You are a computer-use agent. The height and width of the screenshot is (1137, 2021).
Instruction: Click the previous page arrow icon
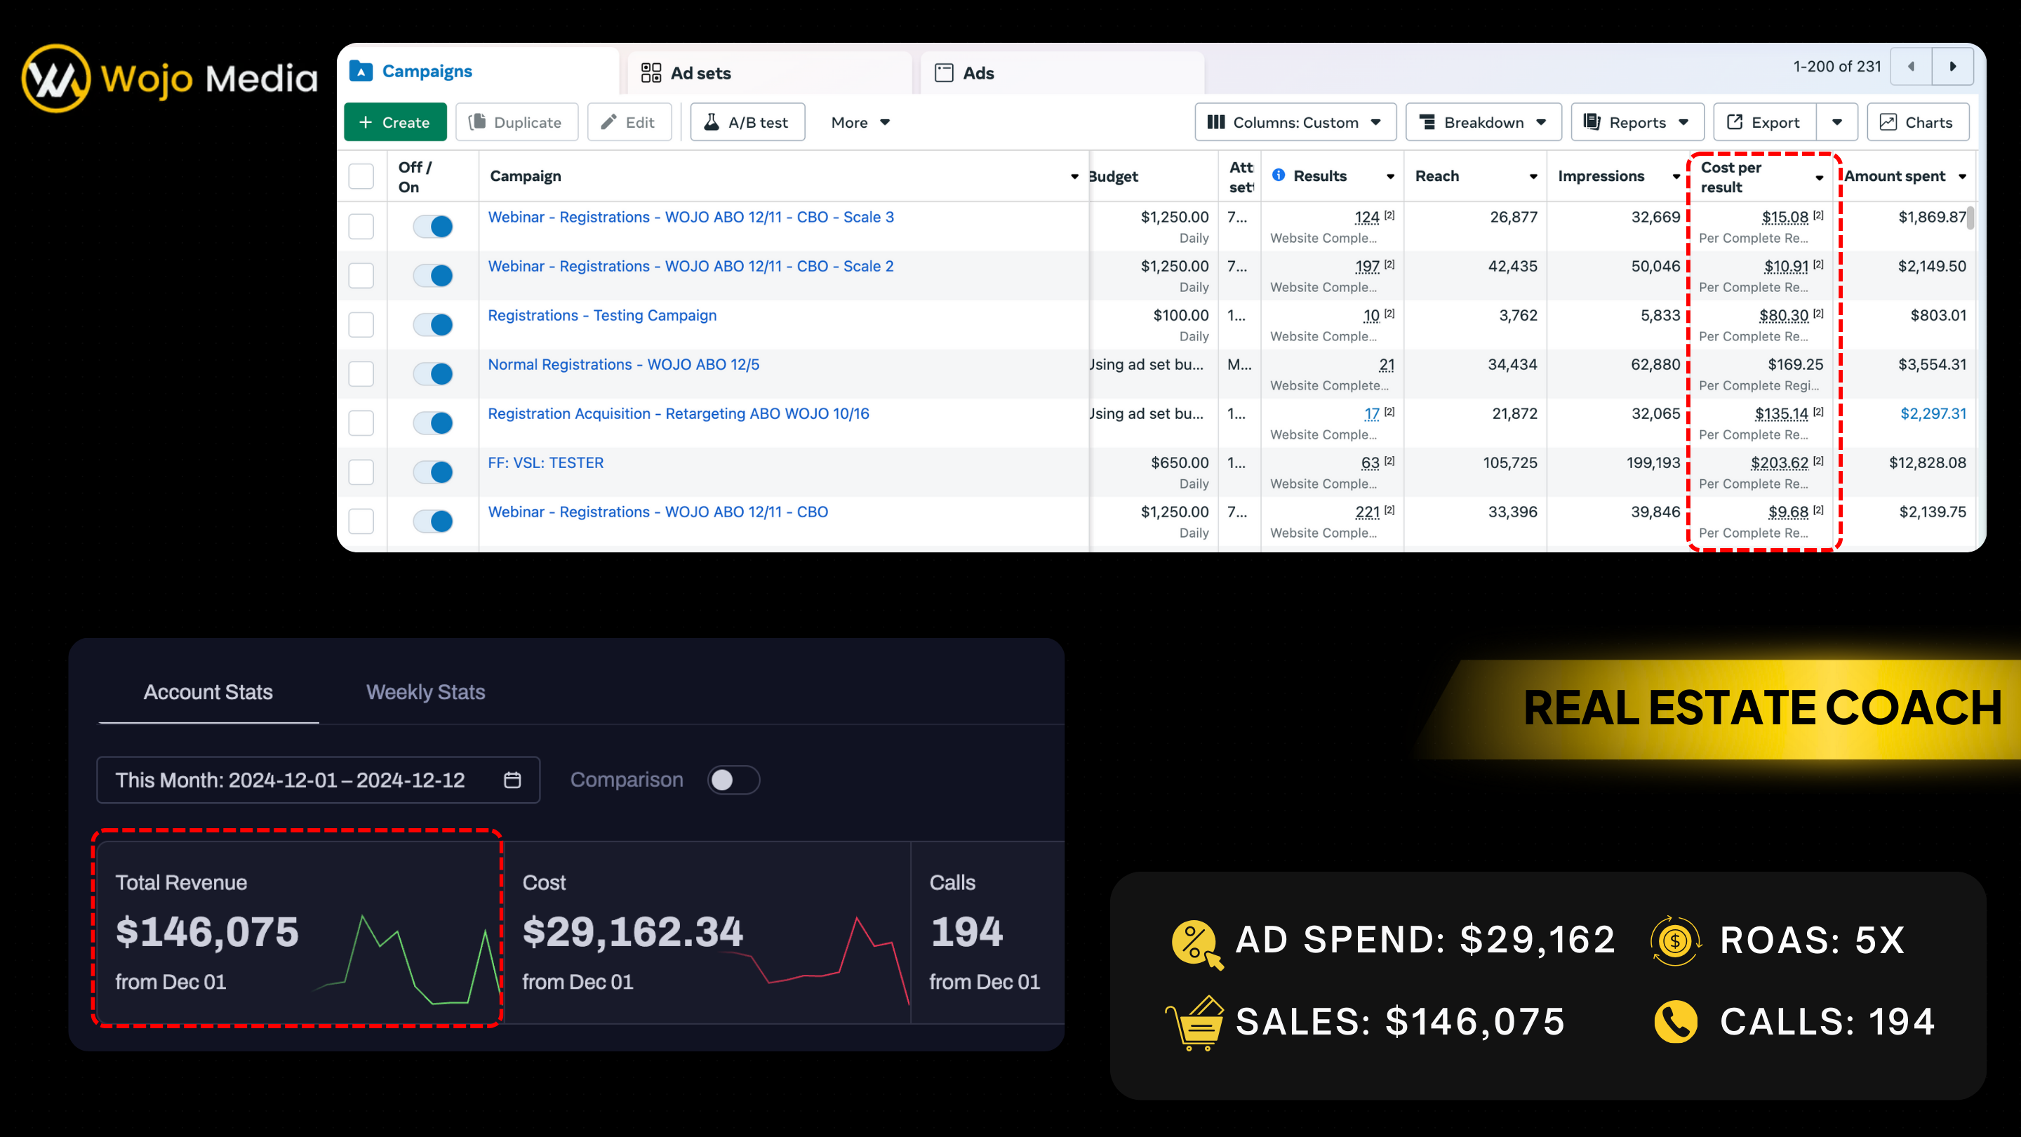point(1911,67)
